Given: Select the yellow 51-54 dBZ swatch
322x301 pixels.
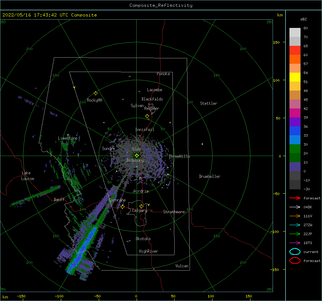Looking at the screenshot, I should click(295, 77).
